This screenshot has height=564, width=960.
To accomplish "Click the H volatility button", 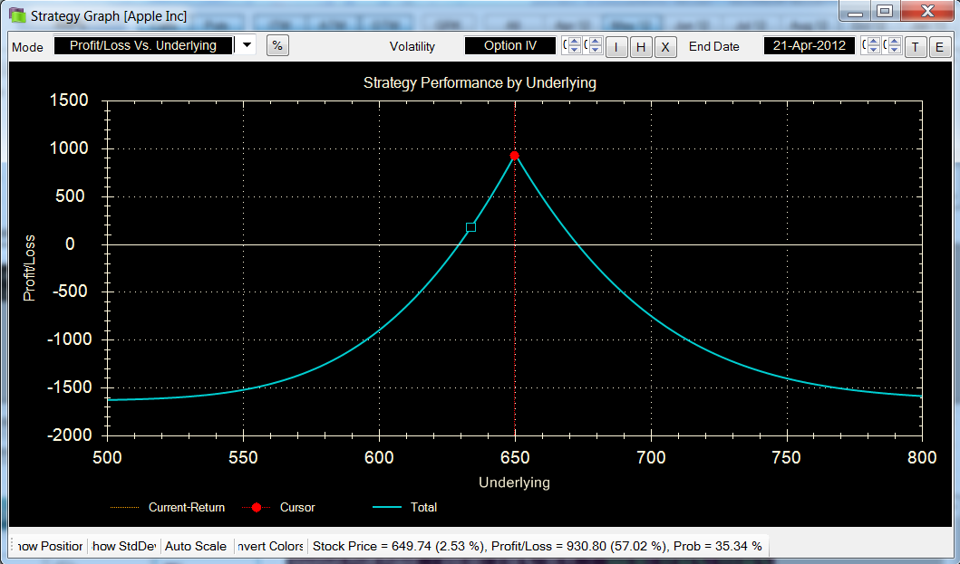I will (x=640, y=47).
